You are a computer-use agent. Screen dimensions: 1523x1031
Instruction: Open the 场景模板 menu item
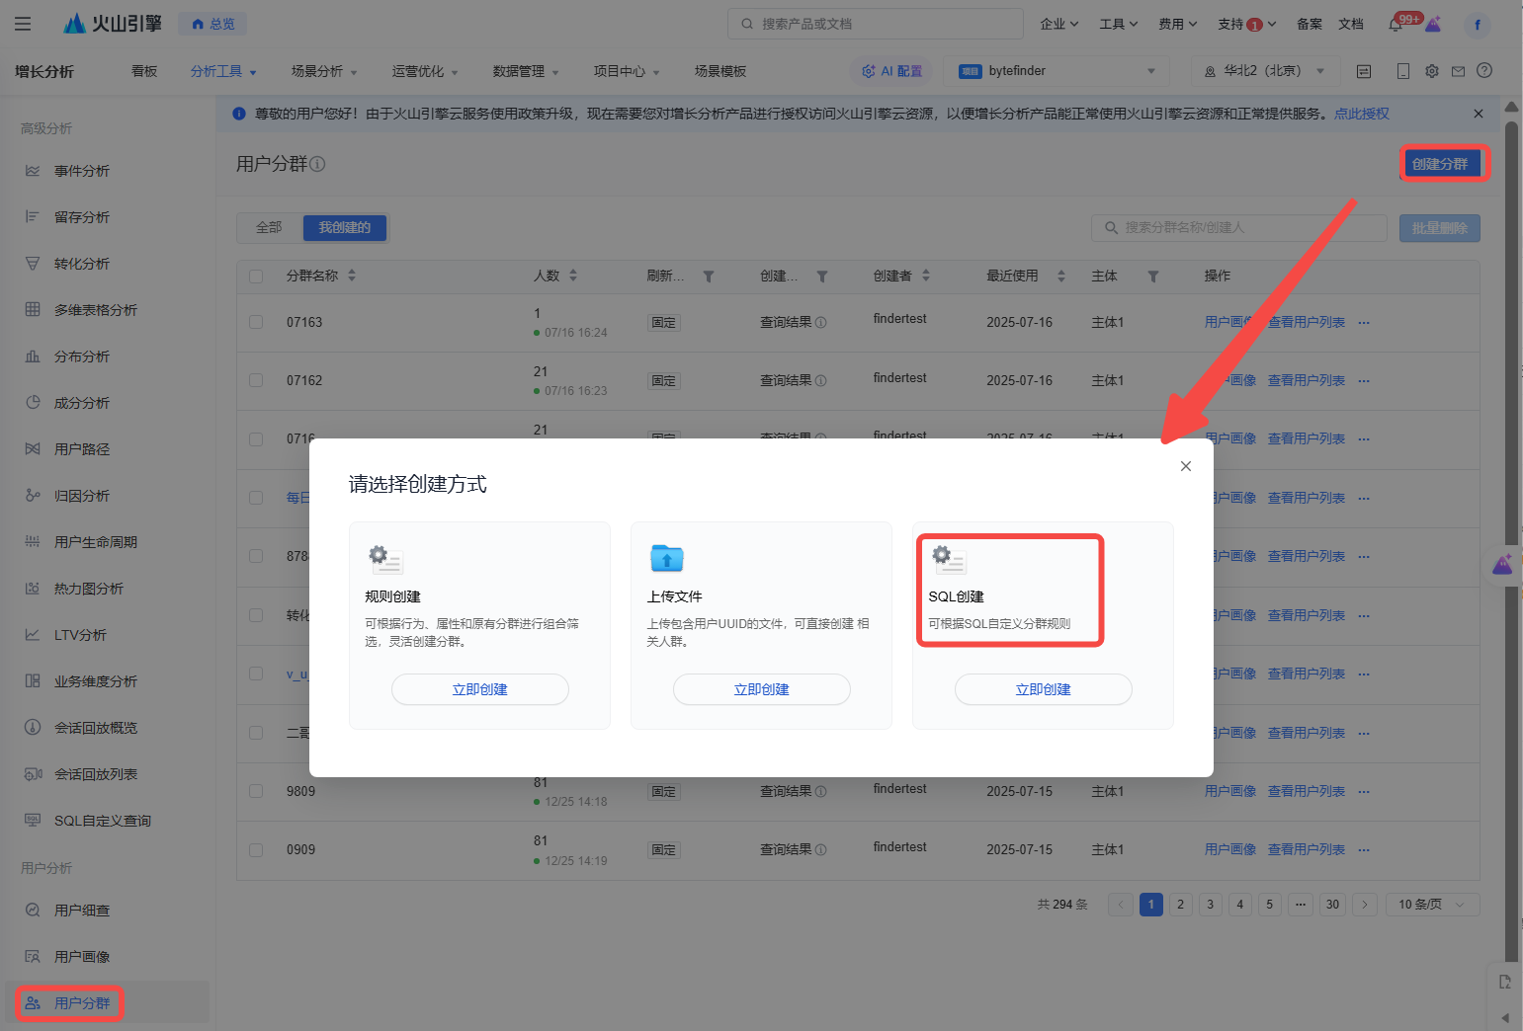pos(719,71)
